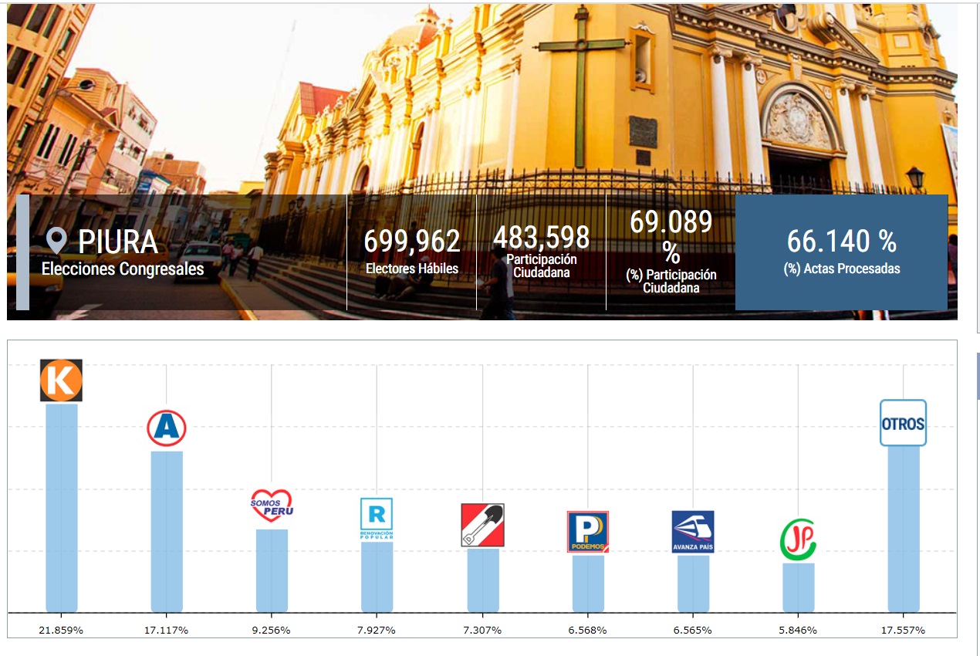980x656 pixels.
Task: Click the Somos Perú heart logo
Action: click(272, 506)
